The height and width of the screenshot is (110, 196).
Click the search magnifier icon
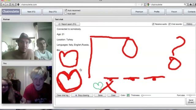point(185,5)
